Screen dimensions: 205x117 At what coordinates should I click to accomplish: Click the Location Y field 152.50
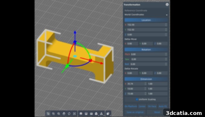coord(146,30)
